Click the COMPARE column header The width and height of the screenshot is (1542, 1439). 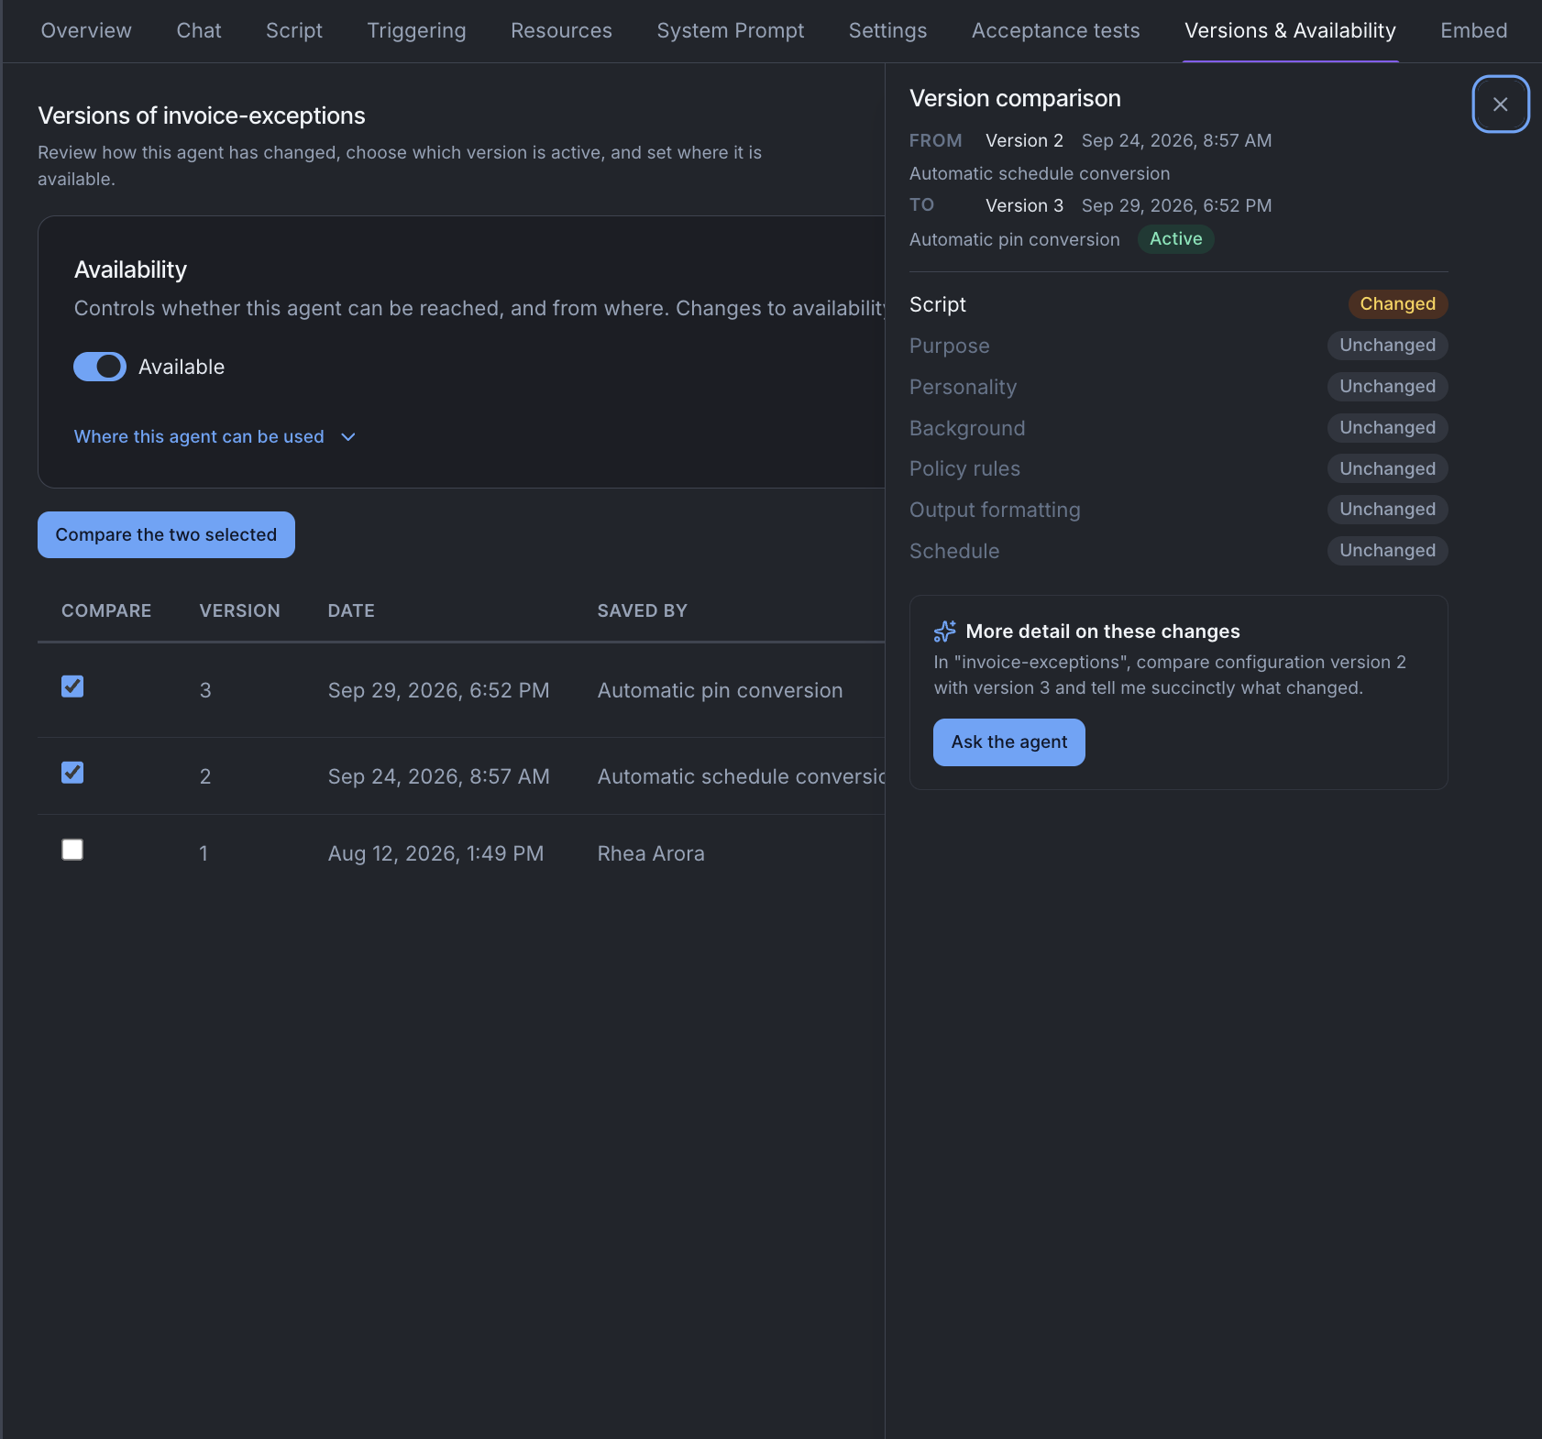point(106,611)
